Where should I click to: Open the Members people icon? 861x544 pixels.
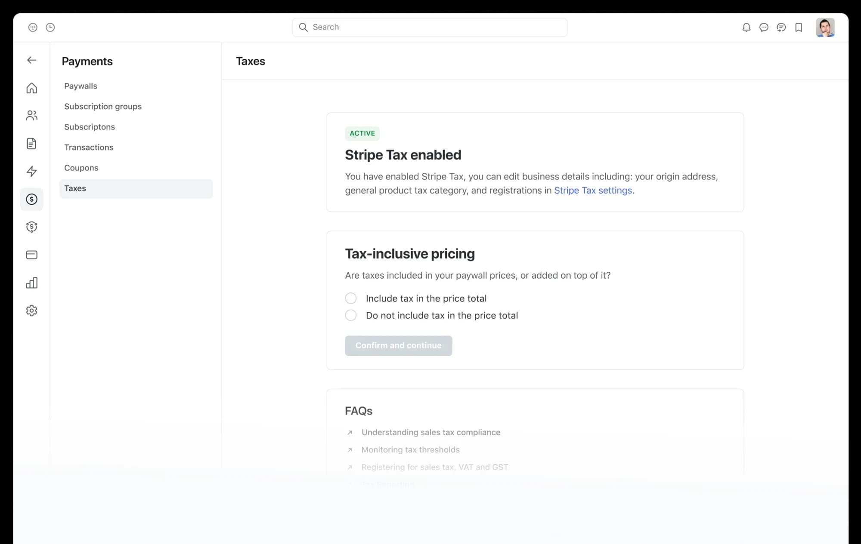point(31,116)
